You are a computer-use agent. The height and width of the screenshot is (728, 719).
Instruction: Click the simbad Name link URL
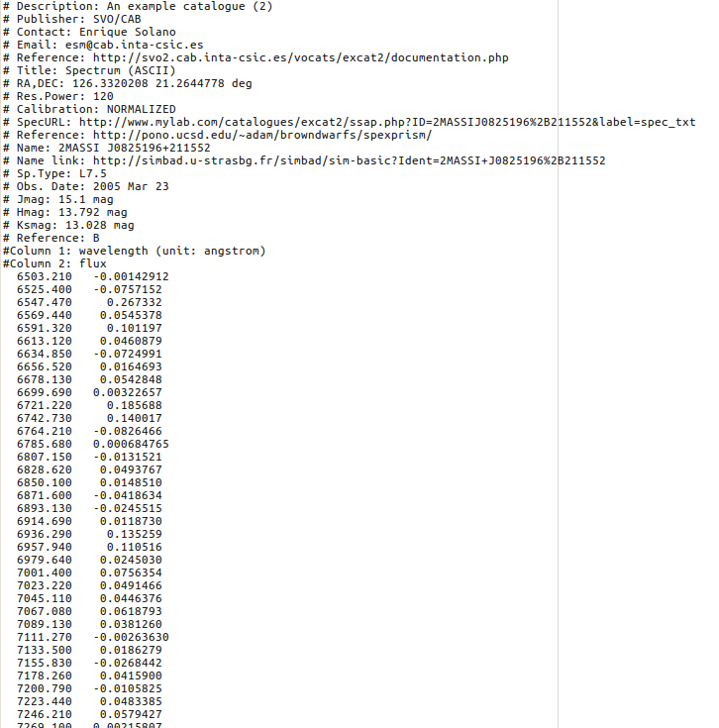(x=349, y=160)
